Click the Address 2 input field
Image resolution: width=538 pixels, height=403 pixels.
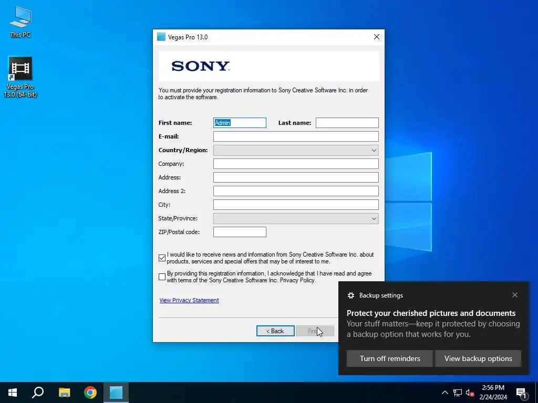[296, 191]
